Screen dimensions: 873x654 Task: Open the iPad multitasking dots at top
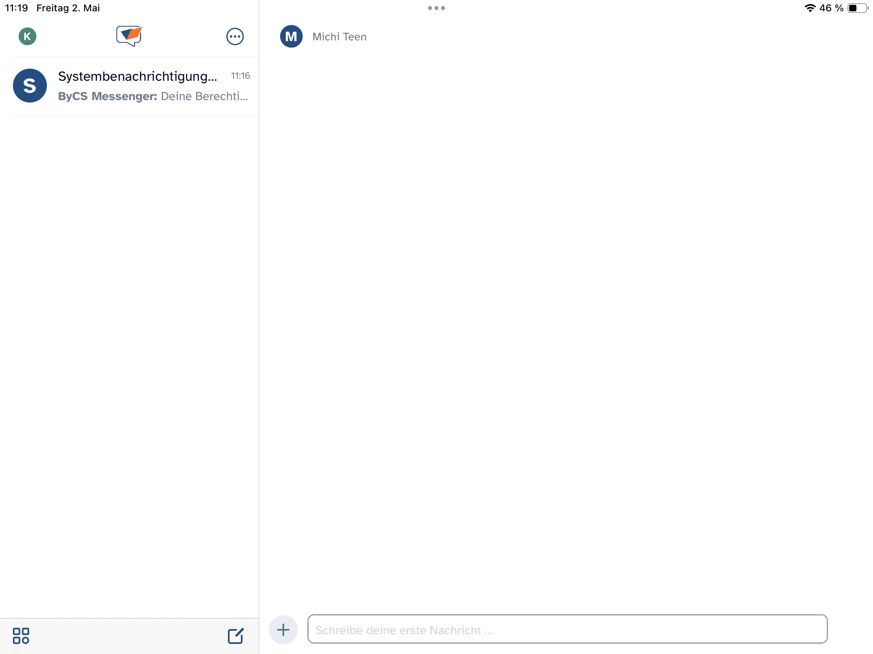coord(436,8)
